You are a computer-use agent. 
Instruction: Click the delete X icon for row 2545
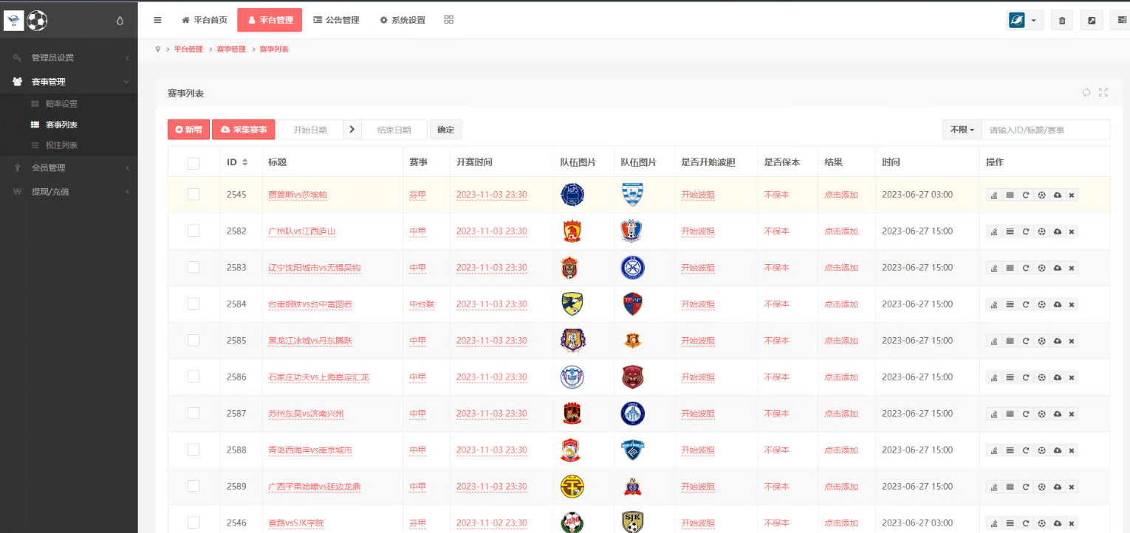pyautogui.click(x=1072, y=195)
